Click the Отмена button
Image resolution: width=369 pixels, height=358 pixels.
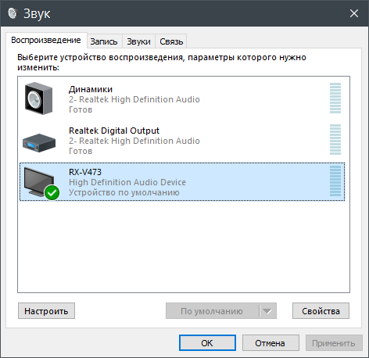pyautogui.click(x=270, y=343)
